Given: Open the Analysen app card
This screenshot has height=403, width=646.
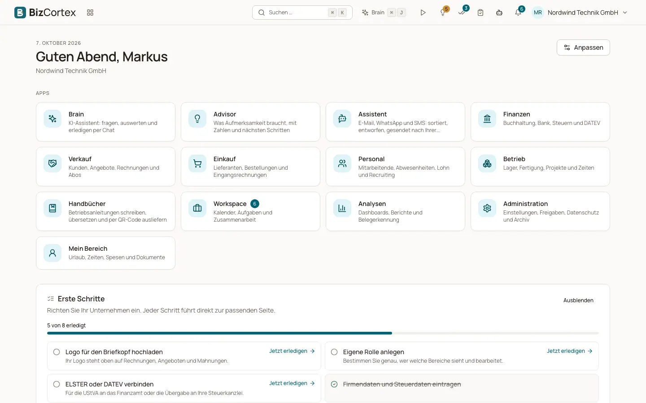Looking at the screenshot, I should [395, 211].
